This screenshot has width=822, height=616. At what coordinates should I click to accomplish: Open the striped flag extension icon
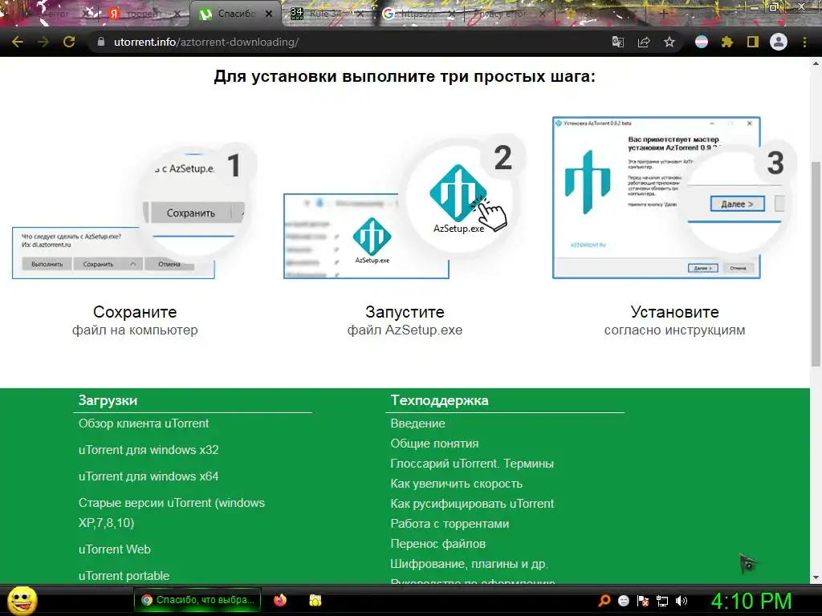(x=702, y=42)
